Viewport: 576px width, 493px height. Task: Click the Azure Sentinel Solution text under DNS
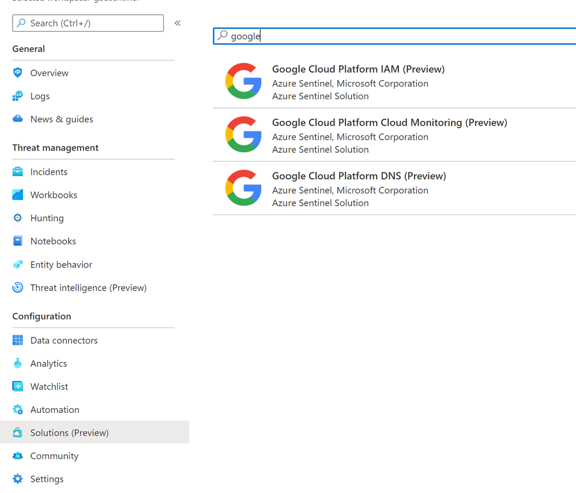(x=321, y=203)
